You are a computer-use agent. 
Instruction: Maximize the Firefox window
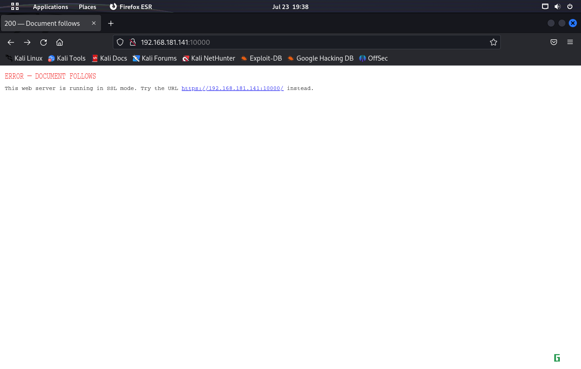pyautogui.click(x=562, y=23)
